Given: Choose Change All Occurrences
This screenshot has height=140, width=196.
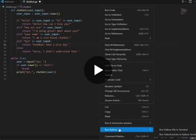Looking at the screenshot, I should (127, 91).
